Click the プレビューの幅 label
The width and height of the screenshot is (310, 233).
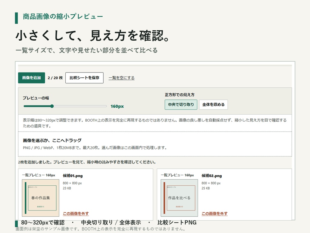[x=36, y=98]
